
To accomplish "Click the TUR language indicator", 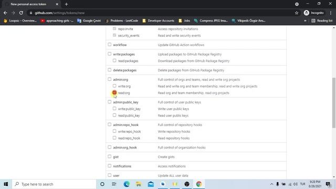I will pyautogui.click(x=302, y=184).
